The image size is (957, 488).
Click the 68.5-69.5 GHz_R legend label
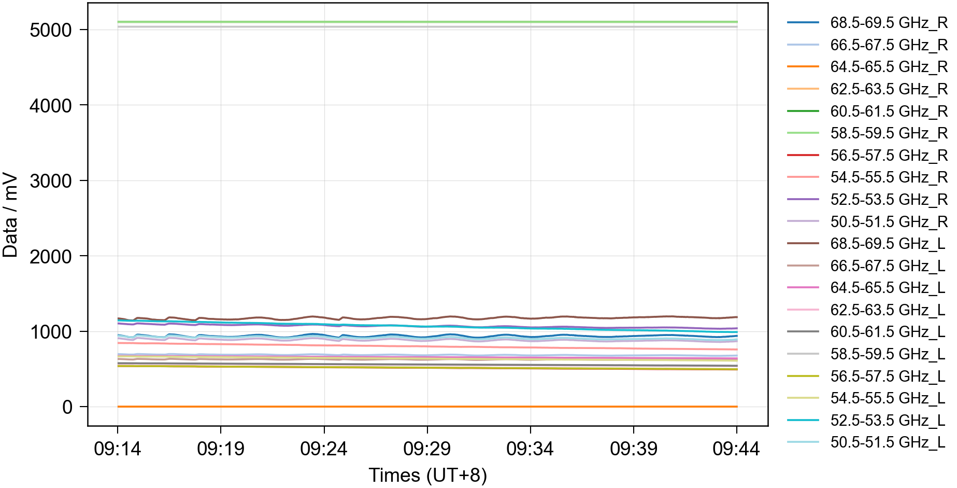pos(889,23)
